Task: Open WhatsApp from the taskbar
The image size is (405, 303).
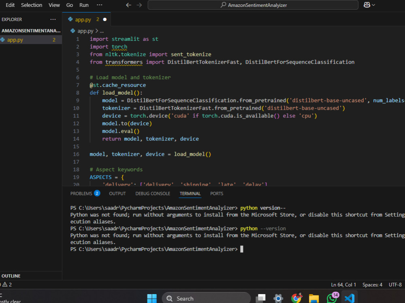Action: click(332, 298)
